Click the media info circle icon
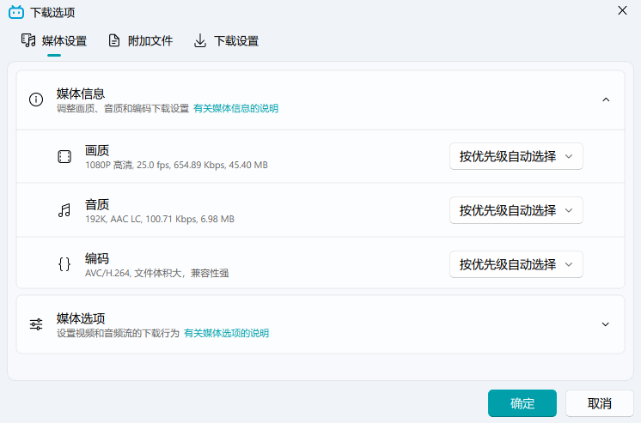This screenshot has height=423, width=641. (x=36, y=100)
